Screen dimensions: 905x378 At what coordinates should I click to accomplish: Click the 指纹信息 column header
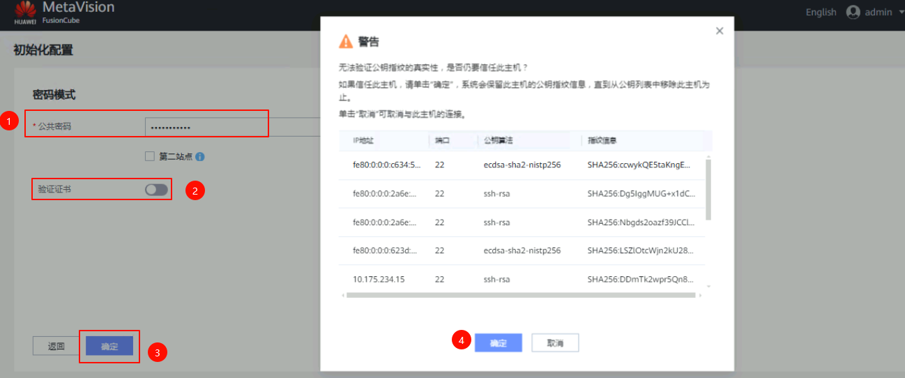[x=602, y=140]
